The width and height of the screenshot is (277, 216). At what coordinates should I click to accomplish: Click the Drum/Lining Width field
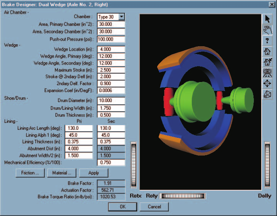(x=111, y=108)
